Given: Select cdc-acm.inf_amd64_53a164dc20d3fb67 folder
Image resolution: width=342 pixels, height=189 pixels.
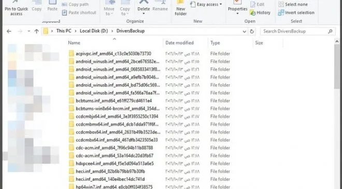Looking at the screenshot, I should pyautogui.click(x=115, y=156).
